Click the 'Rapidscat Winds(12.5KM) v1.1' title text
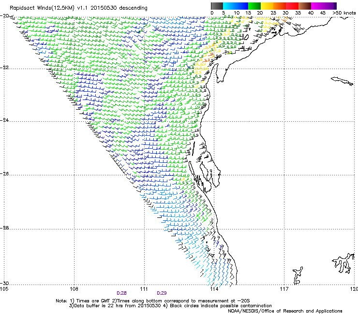Screen dimensions: 358x314 (49, 8)
